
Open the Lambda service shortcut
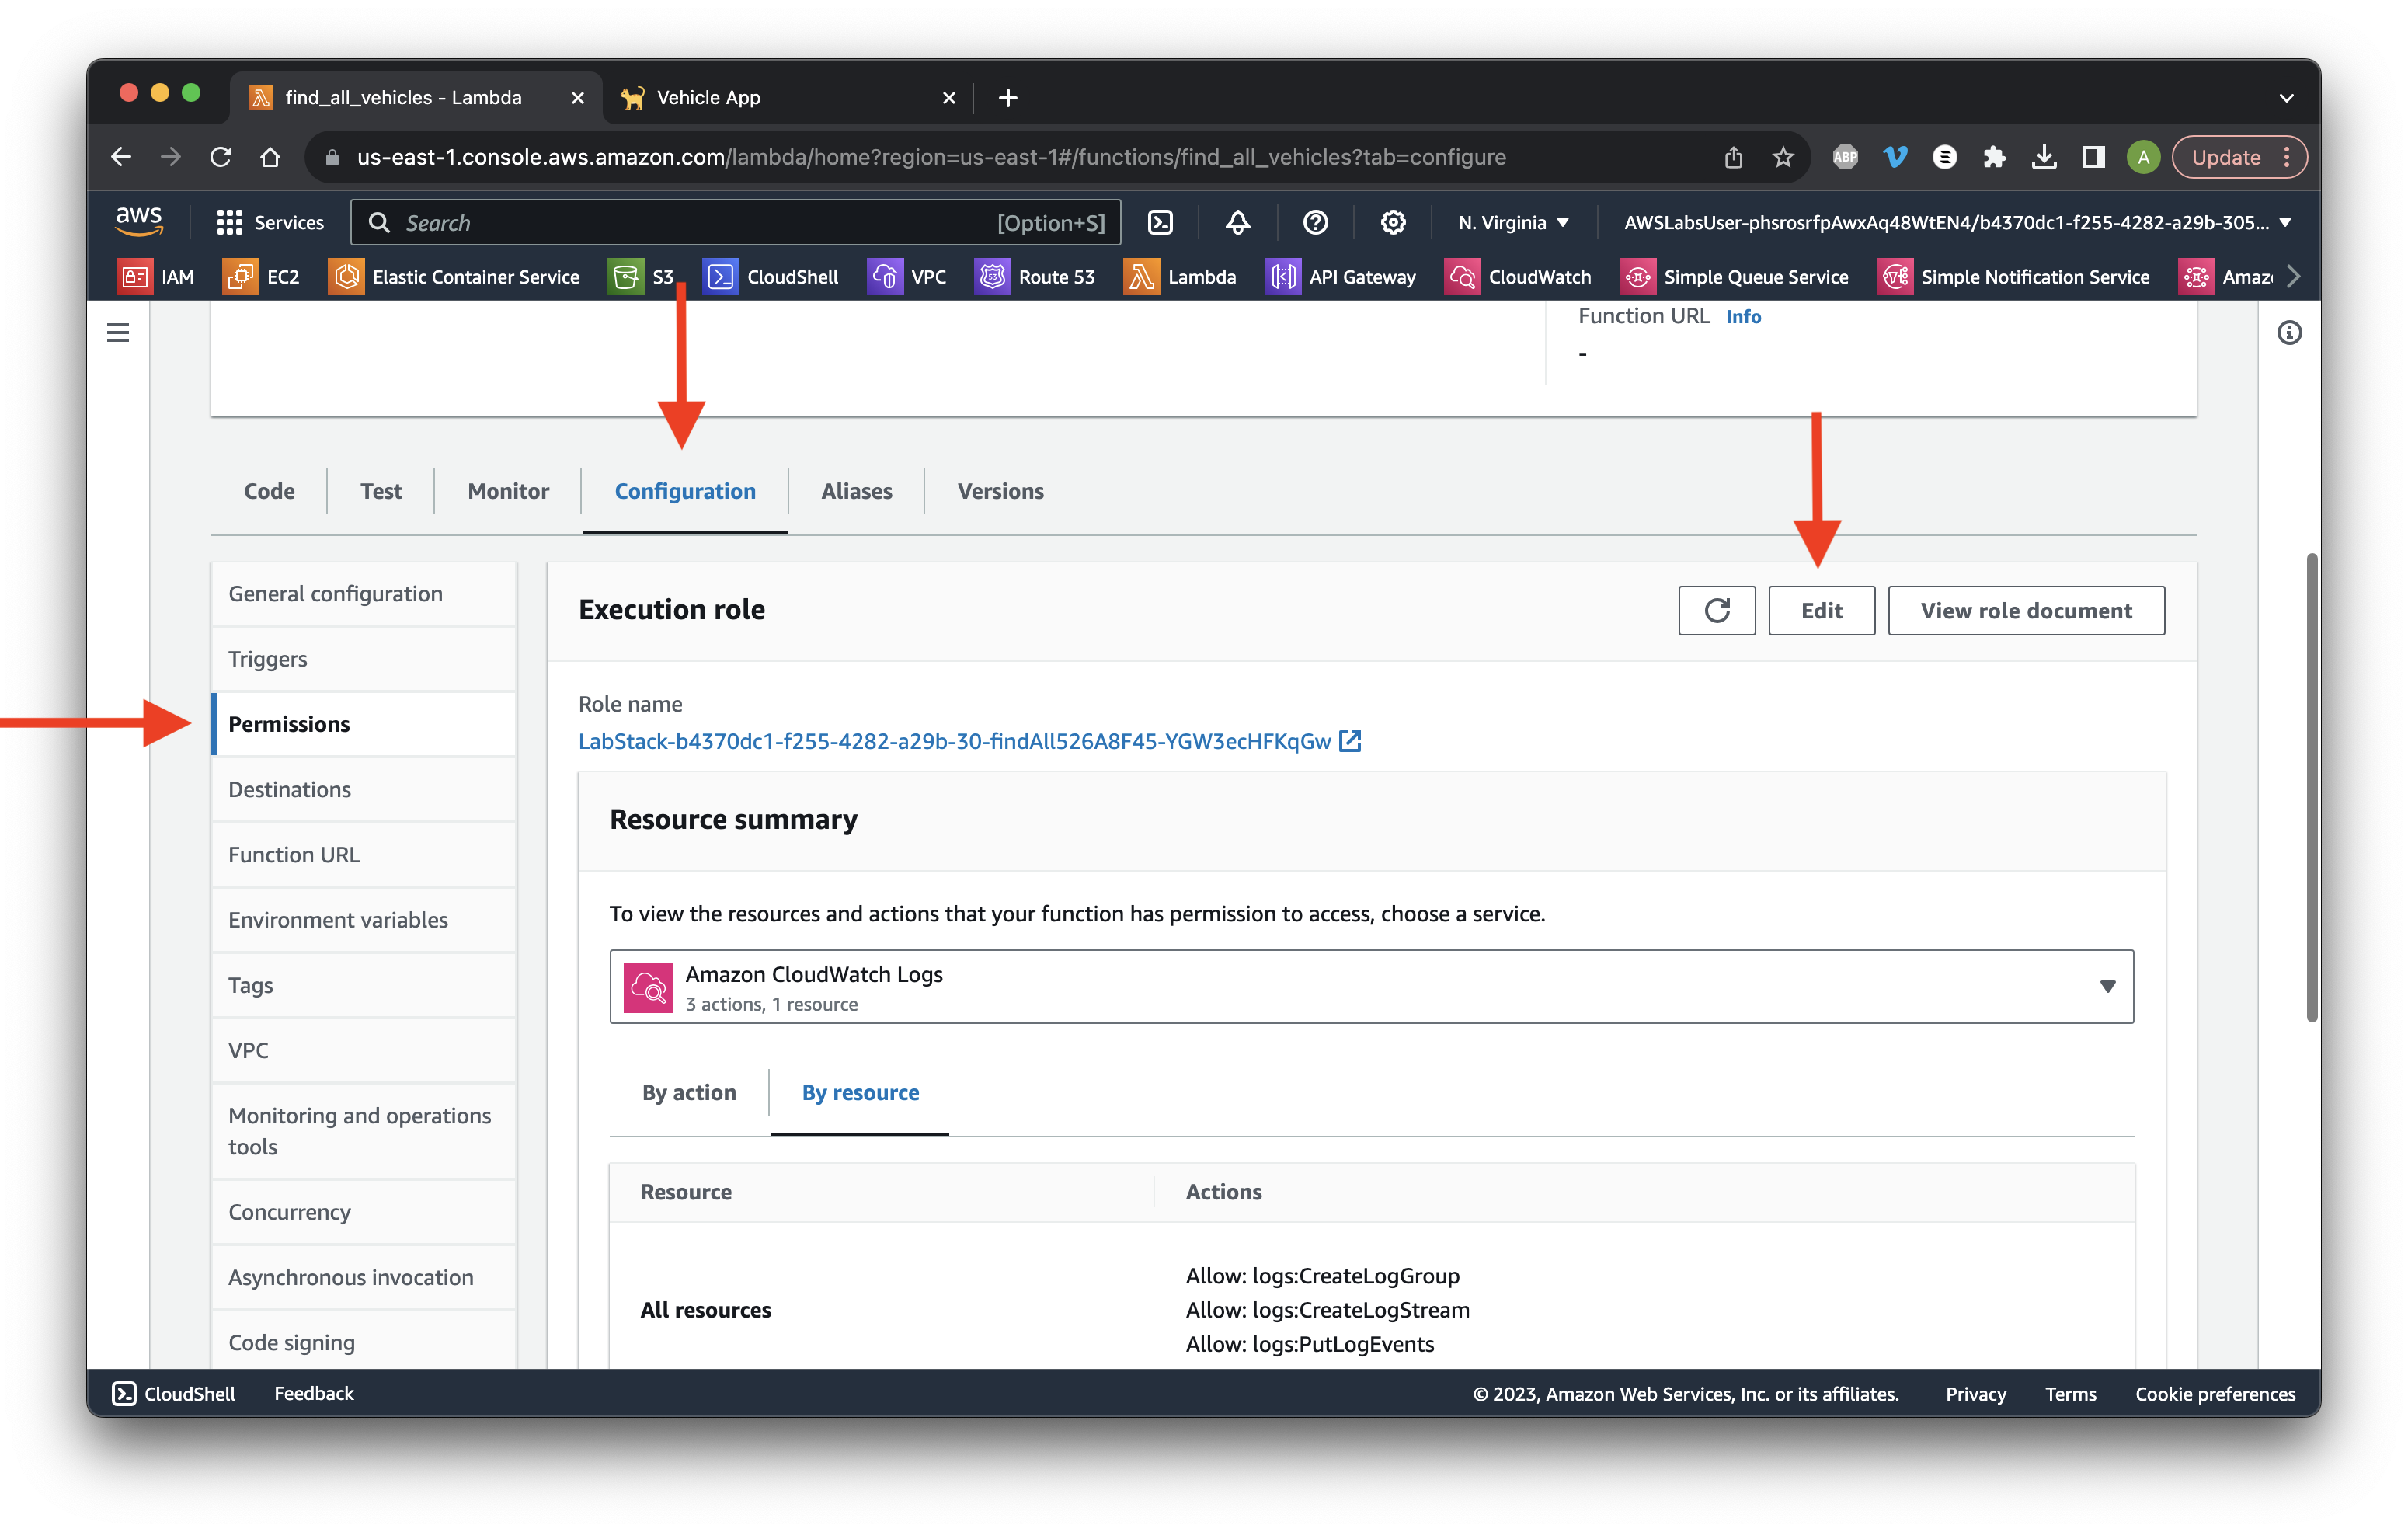1180,277
